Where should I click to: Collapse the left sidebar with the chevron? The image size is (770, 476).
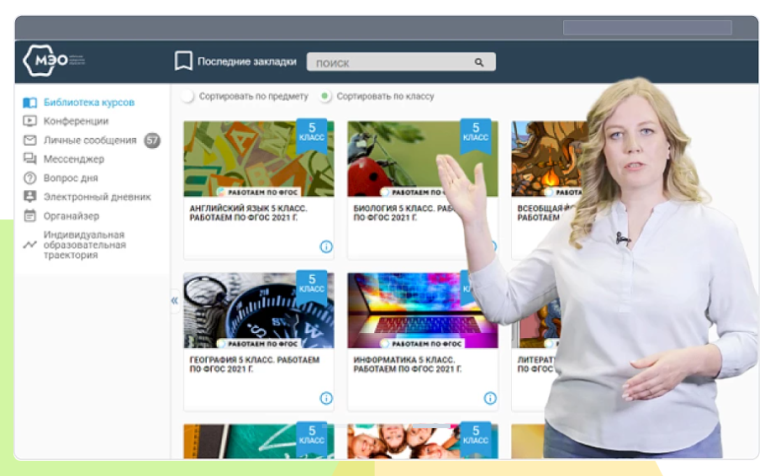[175, 300]
